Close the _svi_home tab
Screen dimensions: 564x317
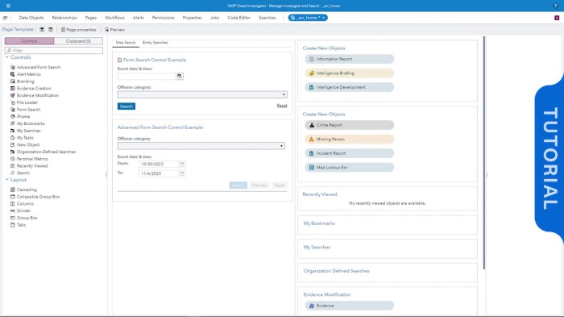tap(324, 18)
